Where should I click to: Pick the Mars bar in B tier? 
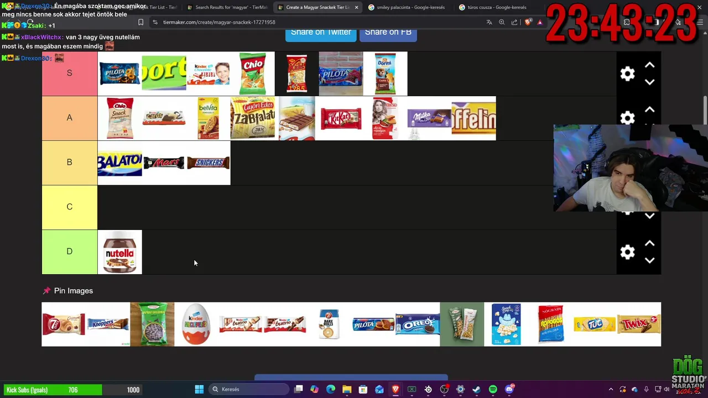(164, 163)
